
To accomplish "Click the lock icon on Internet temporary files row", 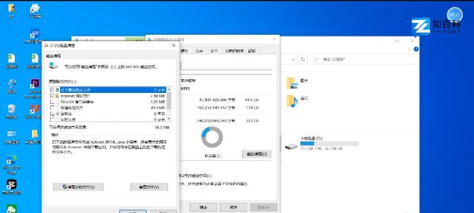I will [x=57, y=96].
